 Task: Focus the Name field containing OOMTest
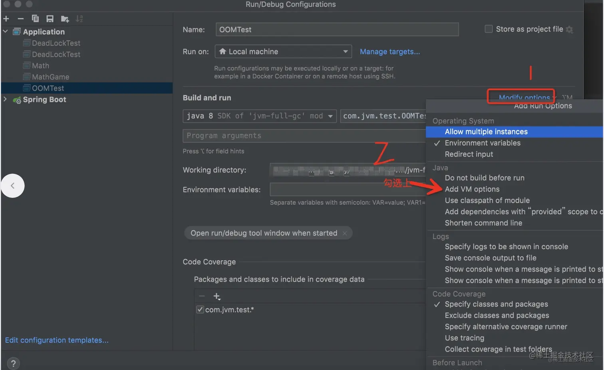tap(337, 29)
